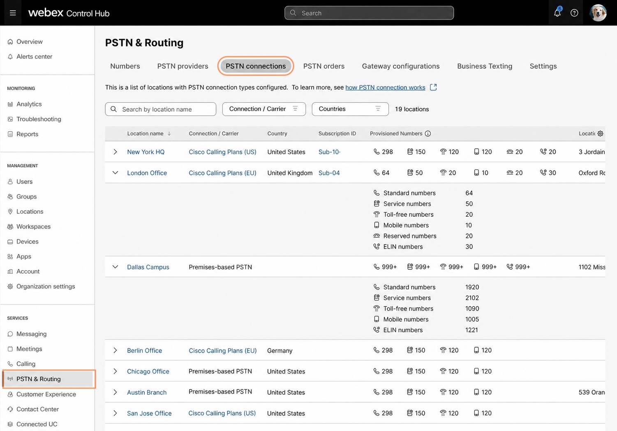Open the notifications bell

pyautogui.click(x=557, y=13)
